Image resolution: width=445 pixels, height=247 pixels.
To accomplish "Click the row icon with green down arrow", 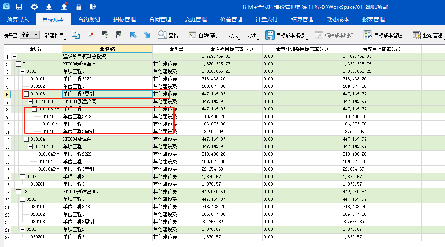I will click(119, 35).
